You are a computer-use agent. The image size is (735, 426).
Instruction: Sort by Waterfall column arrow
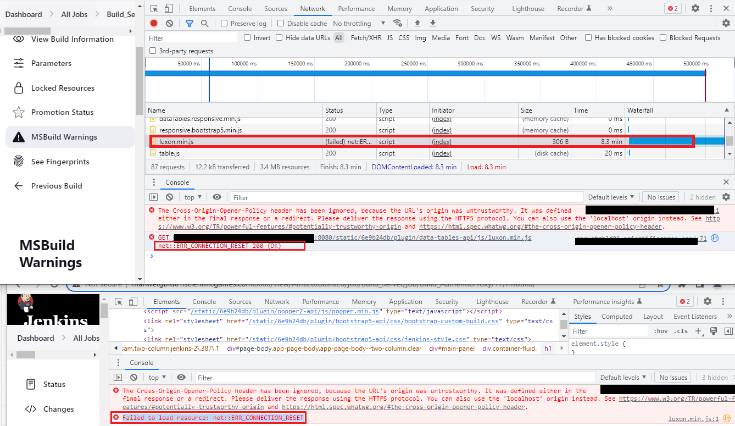(726, 110)
